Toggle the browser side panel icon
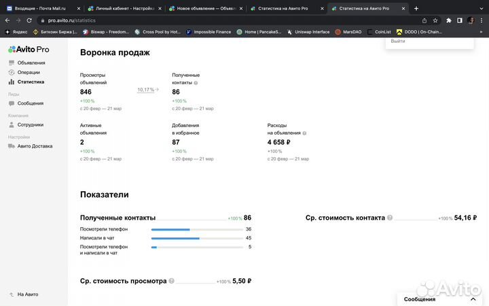The image size is (489, 306). pos(459,20)
